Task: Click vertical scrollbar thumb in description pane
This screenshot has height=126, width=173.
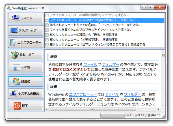Action: pos(163,55)
